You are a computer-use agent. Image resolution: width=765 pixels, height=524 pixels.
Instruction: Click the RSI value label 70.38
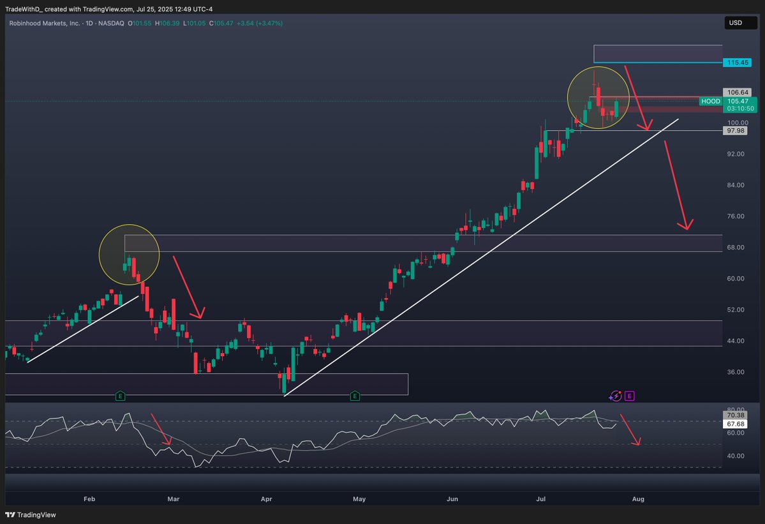735,415
